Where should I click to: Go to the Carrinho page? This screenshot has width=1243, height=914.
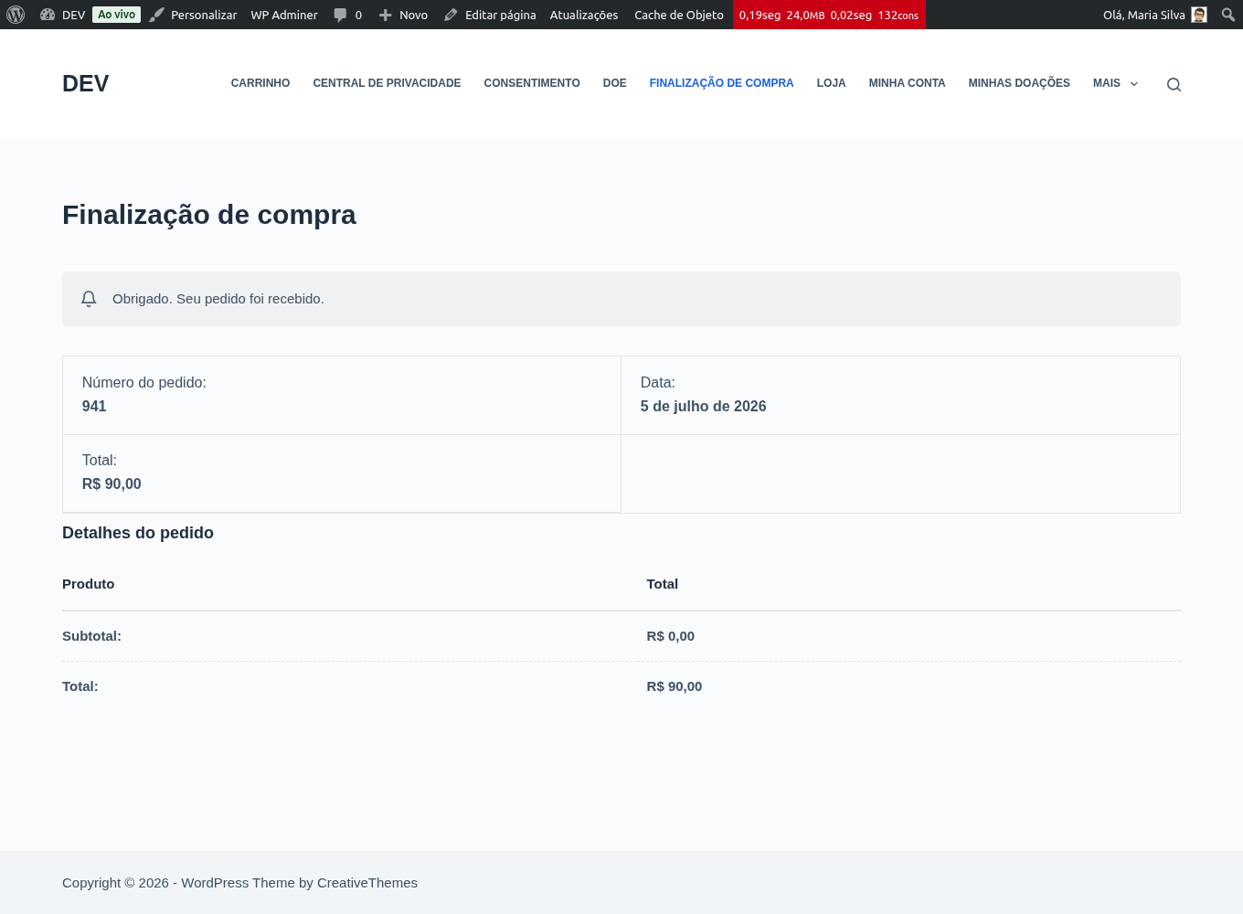[260, 83]
